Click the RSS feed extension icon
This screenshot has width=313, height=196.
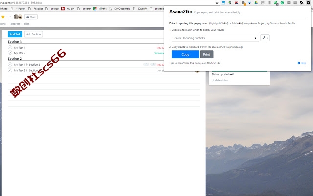302,3
